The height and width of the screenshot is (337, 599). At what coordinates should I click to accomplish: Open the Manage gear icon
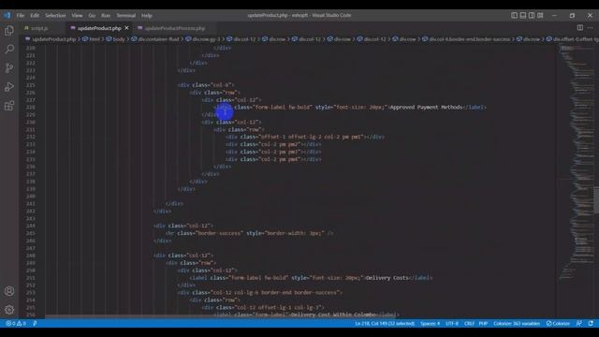pyautogui.click(x=9, y=310)
